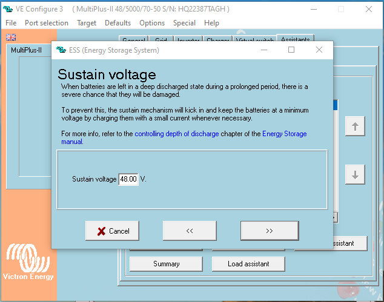384x302 pixels.
Task: Open the Energy Storage manual link
Action: (284, 134)
